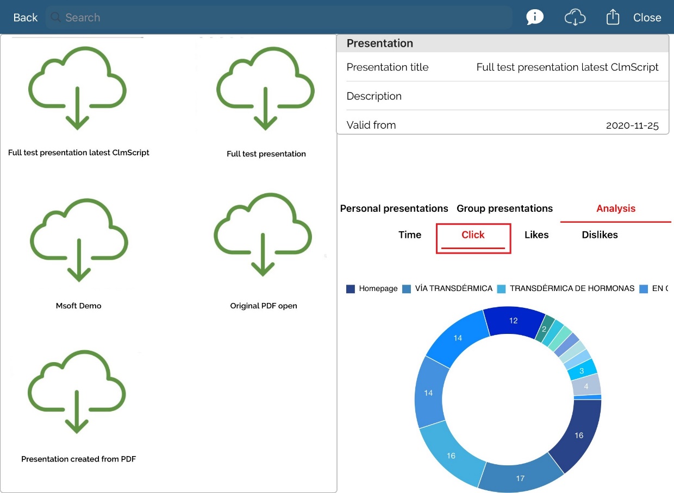
Task: Click the info speech bubble icon
Action: (535, 17)
